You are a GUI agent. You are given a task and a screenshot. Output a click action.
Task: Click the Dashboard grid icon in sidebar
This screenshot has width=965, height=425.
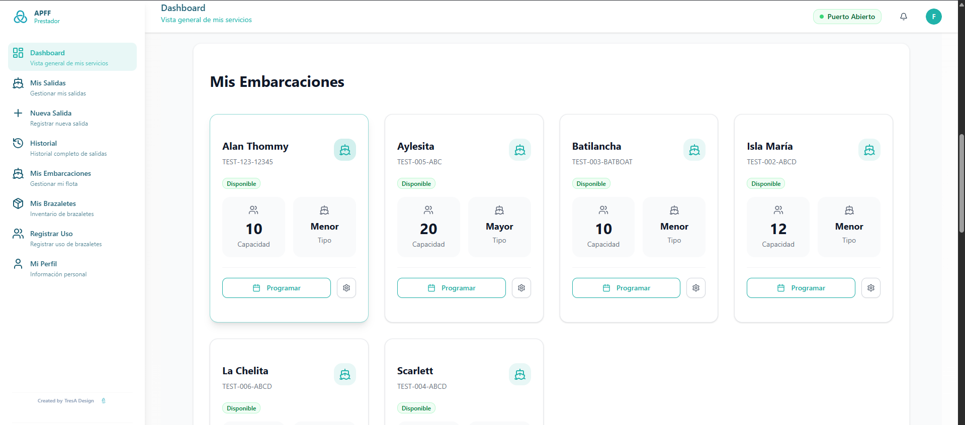point(18,53)
